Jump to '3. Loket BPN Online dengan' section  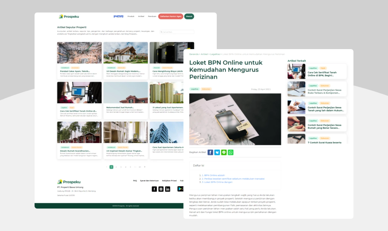tap(217, 182)
